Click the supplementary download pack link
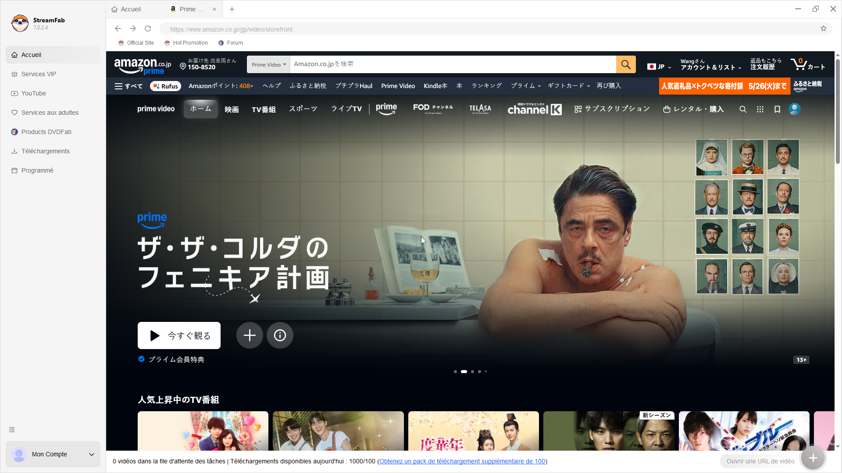Screen dimensions: 842x473 click(x=462, y=461)
